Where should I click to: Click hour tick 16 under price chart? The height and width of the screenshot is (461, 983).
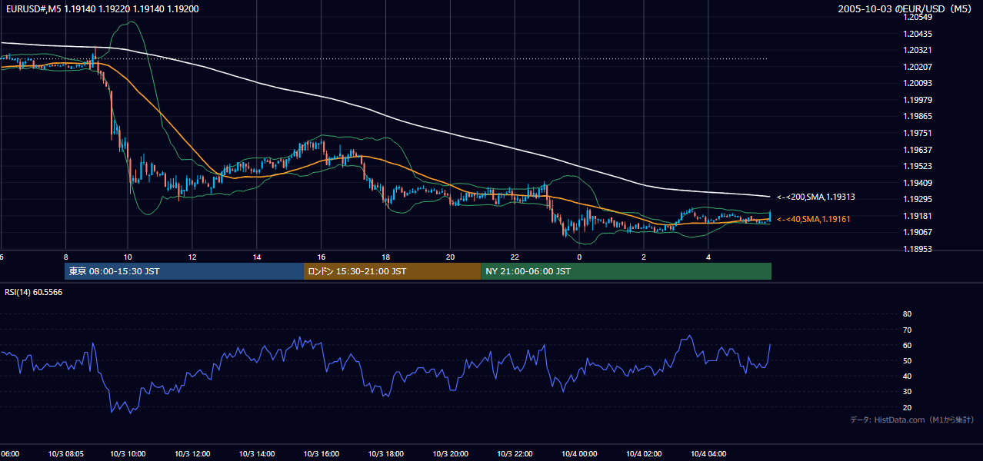coord(322,257)
